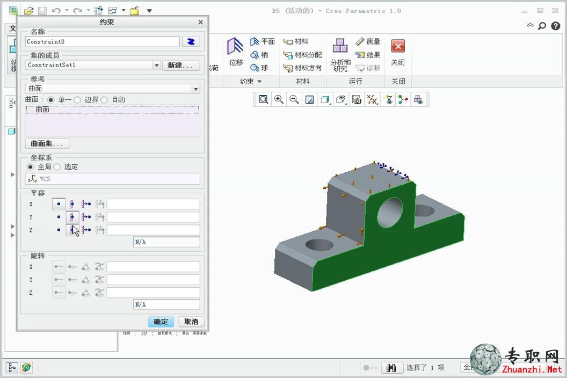This screenshot has width=567, height=378.
Task: Click the 曲面 entry in references list
Action: pos(112,110)
